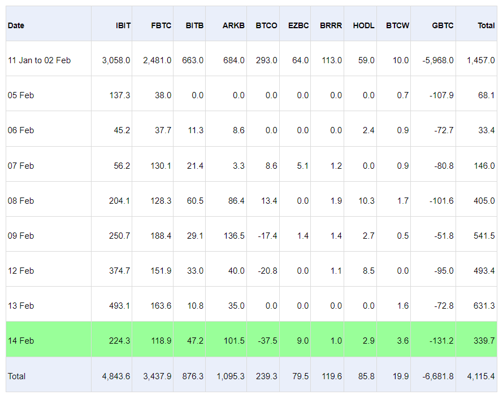
Task: Select the '11 Jan to 02 Feb' row label
Action: 39,60
